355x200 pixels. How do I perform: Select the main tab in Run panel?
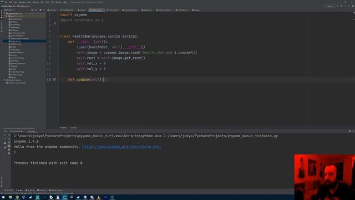(32, 131)
